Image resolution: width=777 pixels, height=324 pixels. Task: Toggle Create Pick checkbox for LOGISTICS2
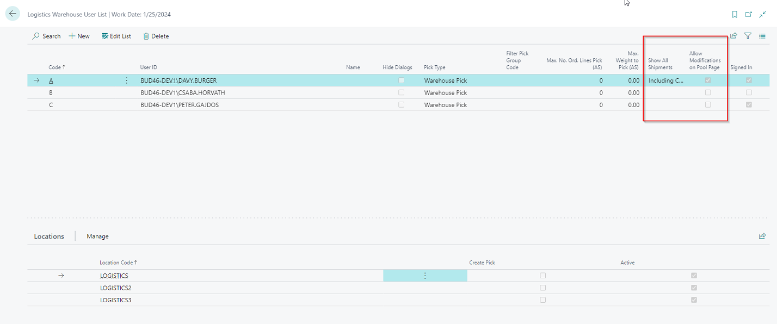(x=542, y=288)
